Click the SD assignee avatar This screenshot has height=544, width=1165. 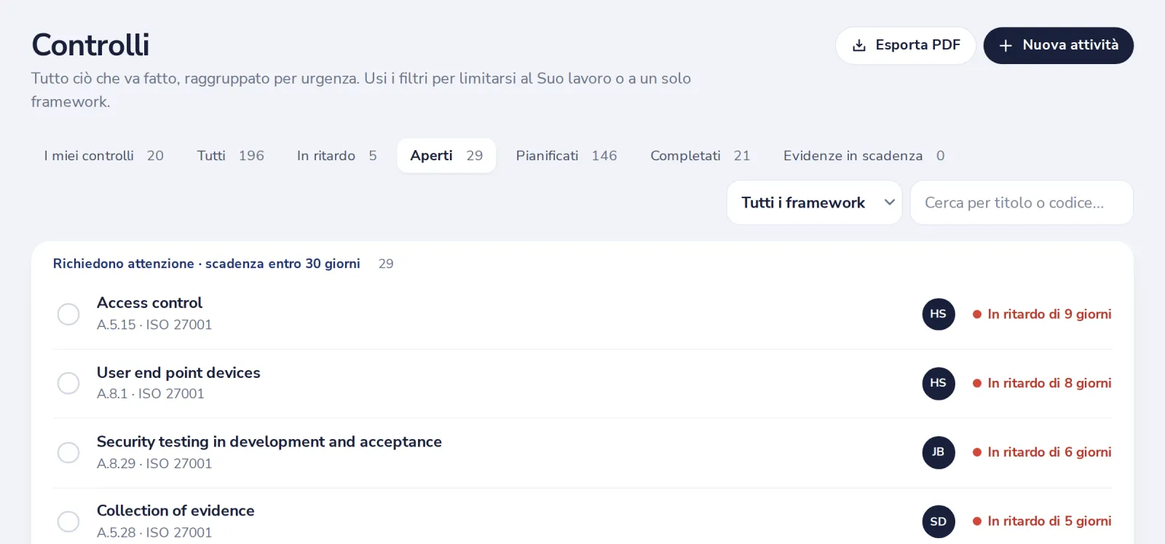[x=939, y=521]
